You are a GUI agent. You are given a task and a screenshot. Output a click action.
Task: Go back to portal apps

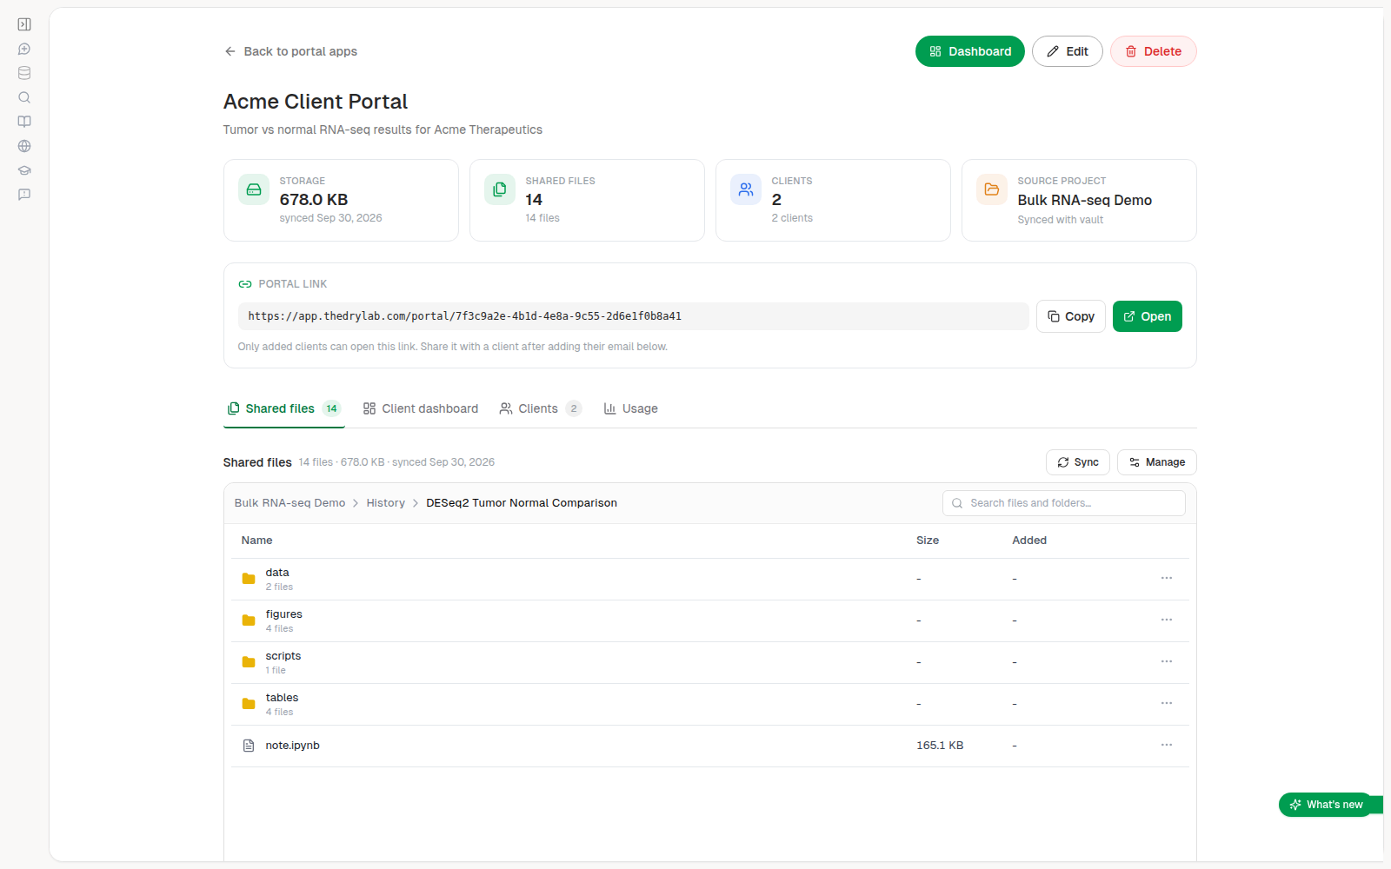[290, 51]
